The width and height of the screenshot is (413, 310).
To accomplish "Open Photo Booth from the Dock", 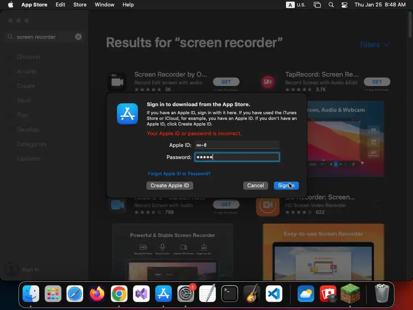I will pyautogui.click(x=328, y=293).
